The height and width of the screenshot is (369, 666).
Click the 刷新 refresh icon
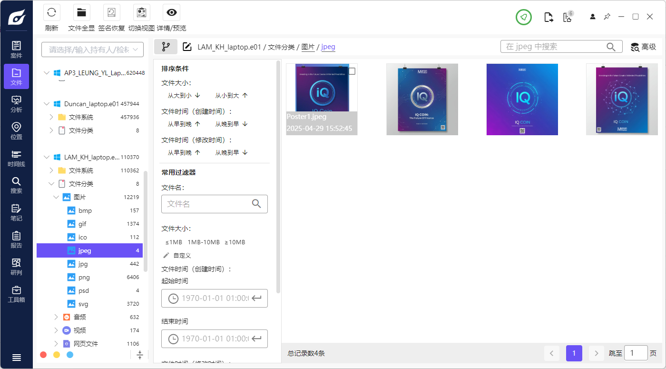(x=51, y=13)
